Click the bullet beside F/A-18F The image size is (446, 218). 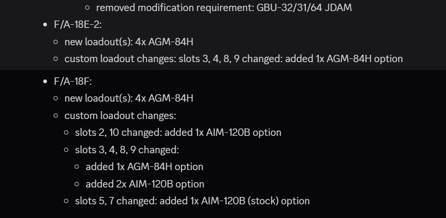pyautogui.click(x=45, y=82)
